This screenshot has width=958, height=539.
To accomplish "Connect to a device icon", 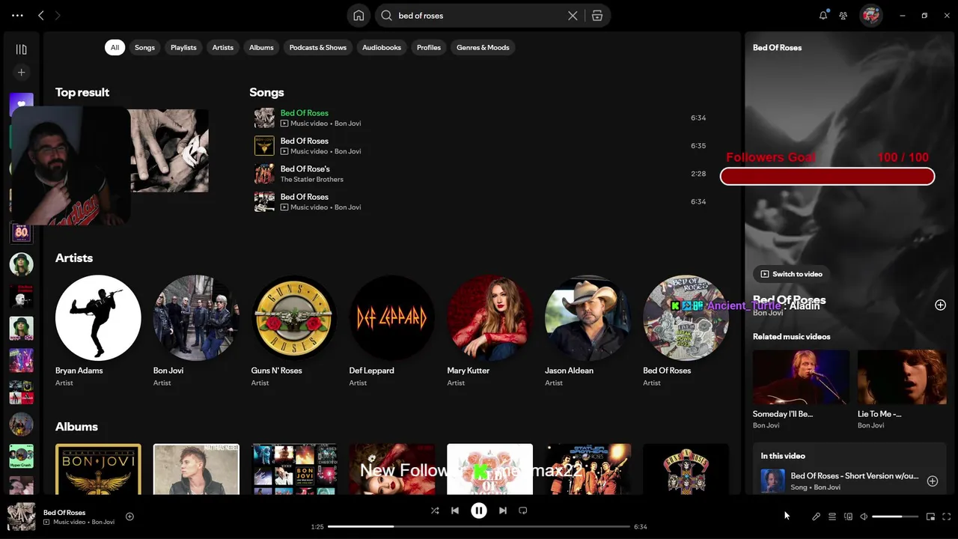I will 848,517.
